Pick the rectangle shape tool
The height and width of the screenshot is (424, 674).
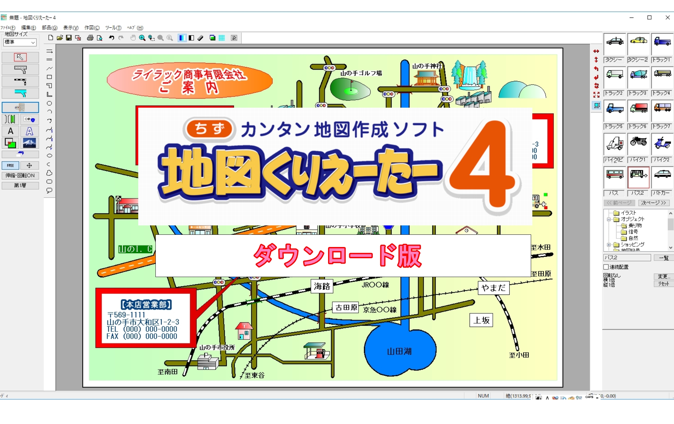[49, 77]
